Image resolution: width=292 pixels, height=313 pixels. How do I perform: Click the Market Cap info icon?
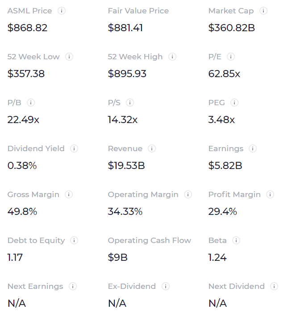coord(263,11)
